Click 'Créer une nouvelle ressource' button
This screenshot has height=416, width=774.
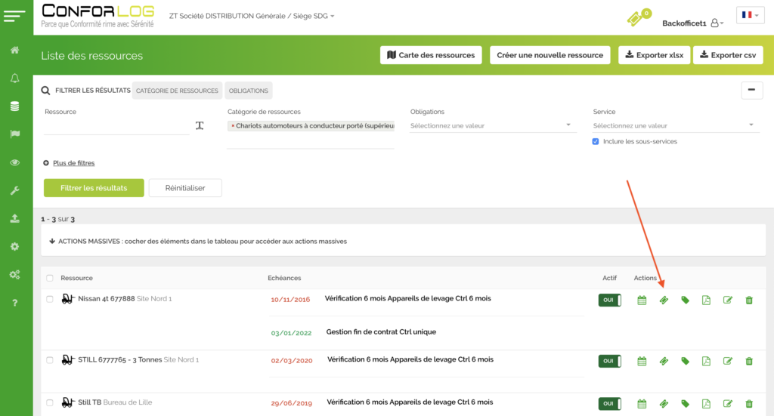click(x=550, y=55)
